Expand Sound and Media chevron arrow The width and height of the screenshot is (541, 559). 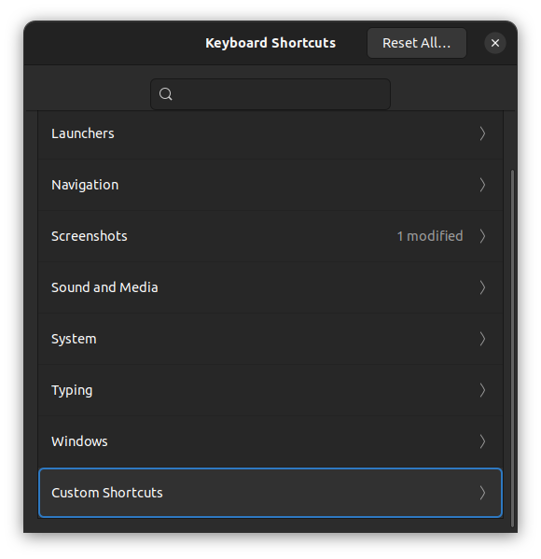pyautogui.click(x=482, y=287)
